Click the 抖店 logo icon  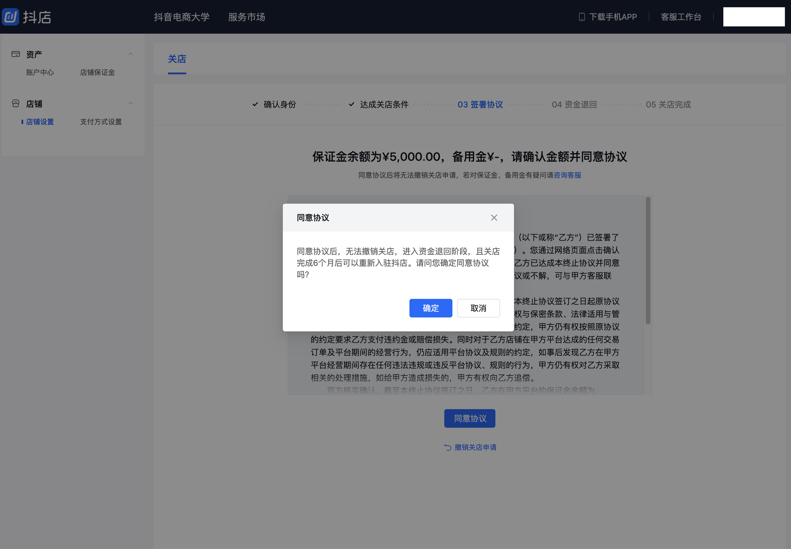pyautogui.click(x=10, y=17)
